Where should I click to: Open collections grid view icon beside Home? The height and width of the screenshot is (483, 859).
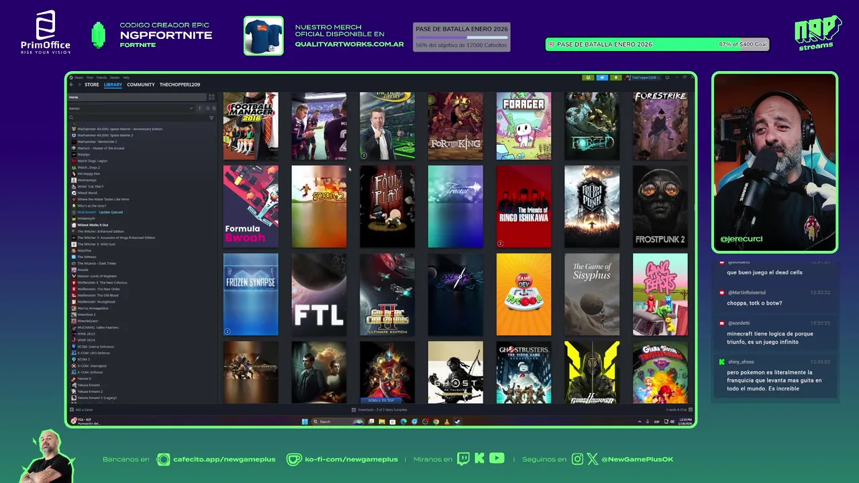[x=211, y=97]
